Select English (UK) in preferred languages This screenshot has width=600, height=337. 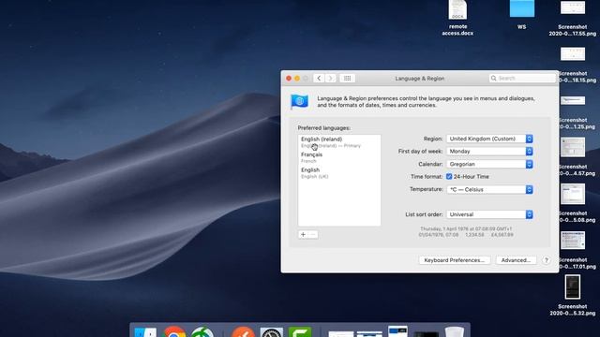click(339, 172)
